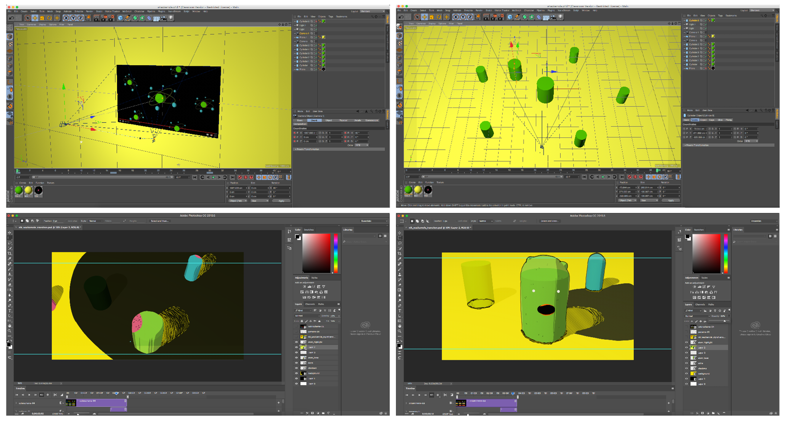This screenshot has width=785, height=421.
Task: Hide Layer 0 in dark-canvas Photoshop layers
Action: [296, 383]
